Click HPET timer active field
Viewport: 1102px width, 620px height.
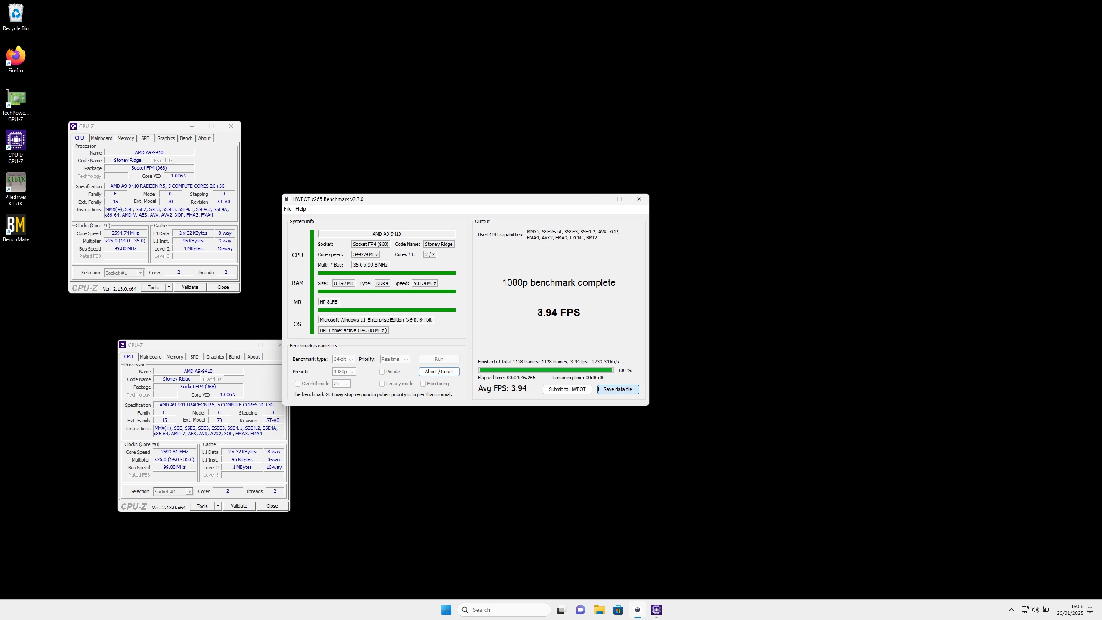click(x=353, y=330)
